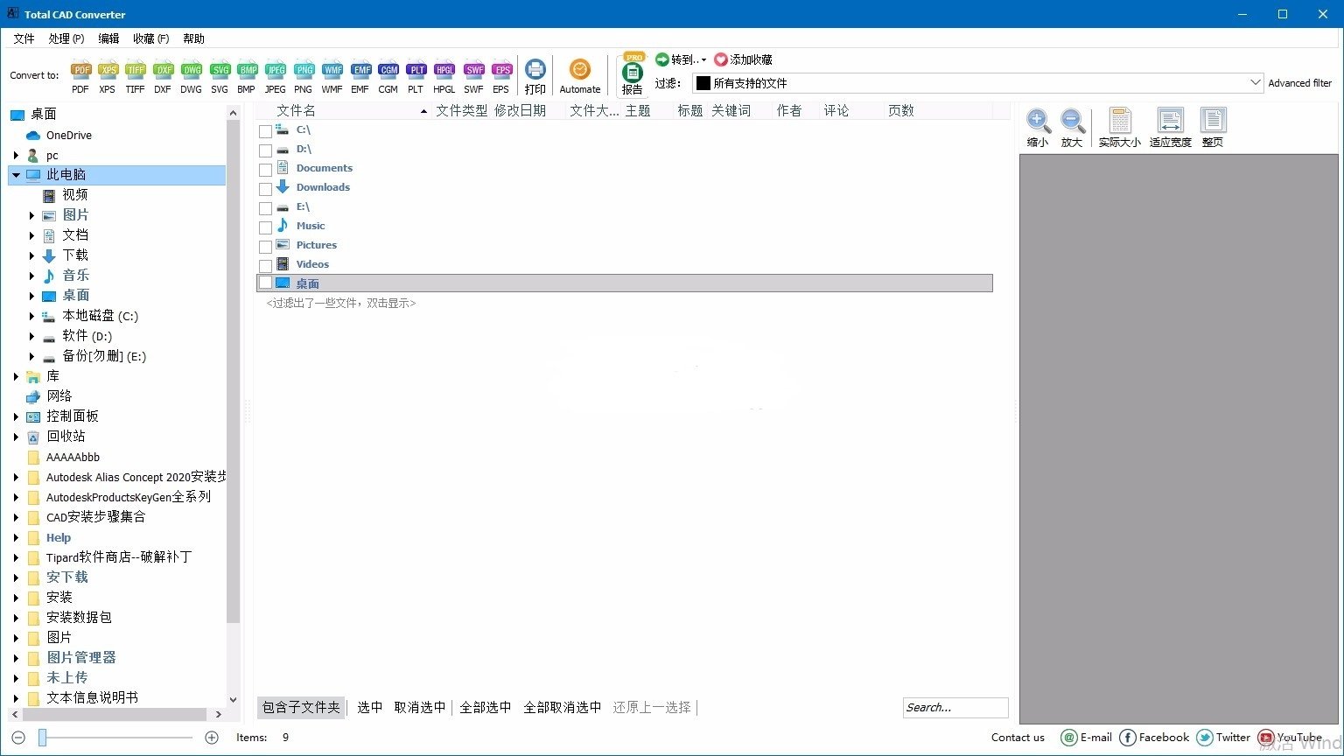Open the Twitter link
The height and width of the screenshot is (756, 1344).
coord(1223,738)
